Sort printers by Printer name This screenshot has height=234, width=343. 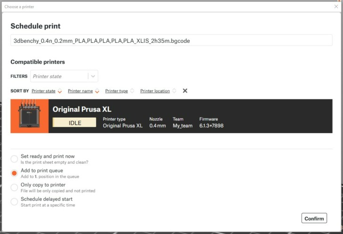[80, 91]
